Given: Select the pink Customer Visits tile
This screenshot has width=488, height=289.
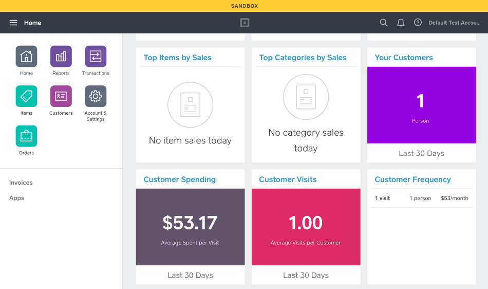Looking at the screenshot, I should tap(306, 227).
